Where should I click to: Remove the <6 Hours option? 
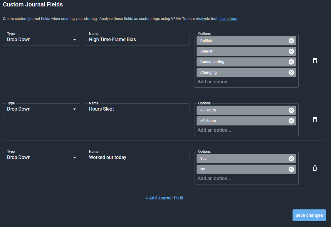click(x=291, y=110)
